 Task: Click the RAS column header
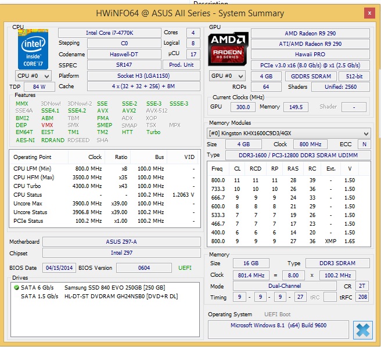point(293,169)
